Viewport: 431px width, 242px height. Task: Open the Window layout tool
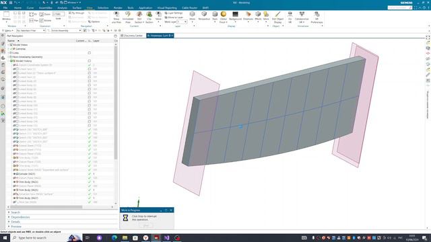tap(6, 16)
